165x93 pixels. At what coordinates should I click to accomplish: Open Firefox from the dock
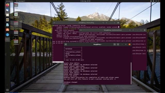pyautogui.click(x=7, y=5)
